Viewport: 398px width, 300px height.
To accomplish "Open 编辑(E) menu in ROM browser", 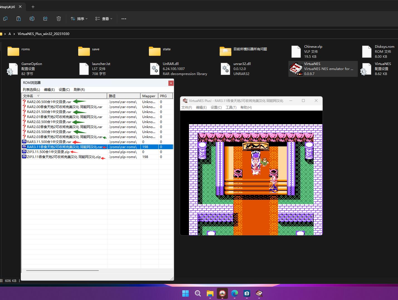I will (49, 89).
